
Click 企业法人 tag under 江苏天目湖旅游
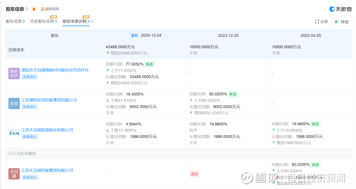coord(30,136)
